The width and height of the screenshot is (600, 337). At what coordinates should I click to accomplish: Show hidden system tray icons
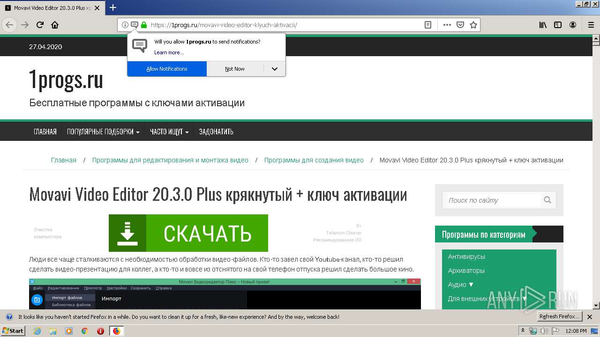pos(523,331)
